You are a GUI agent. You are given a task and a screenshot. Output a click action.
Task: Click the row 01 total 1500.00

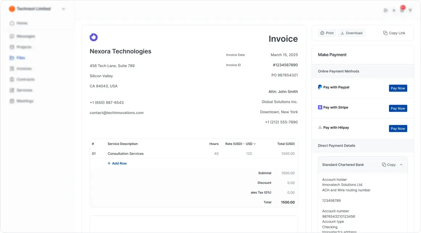click(288, 153)
